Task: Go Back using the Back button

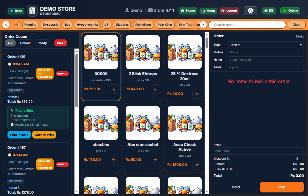Action: coord(16,11)
